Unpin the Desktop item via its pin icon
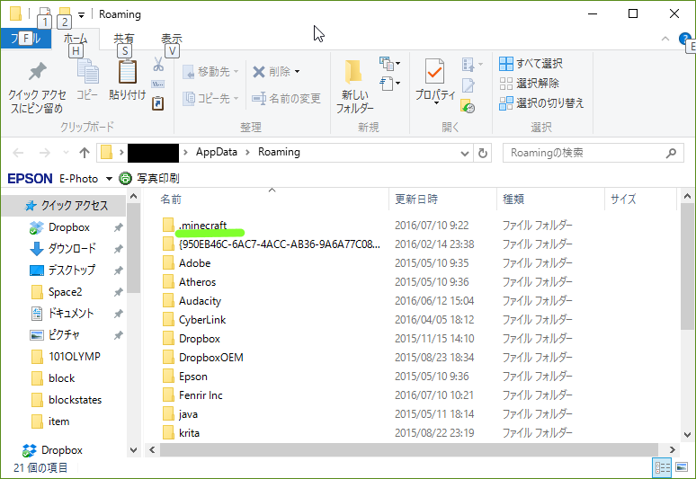 click(118, 271)
